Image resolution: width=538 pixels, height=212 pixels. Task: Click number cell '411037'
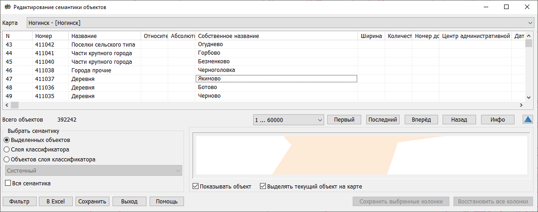(51, 79)
